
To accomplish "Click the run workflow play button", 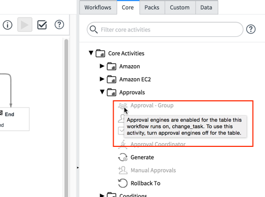I will pos(25,24).
